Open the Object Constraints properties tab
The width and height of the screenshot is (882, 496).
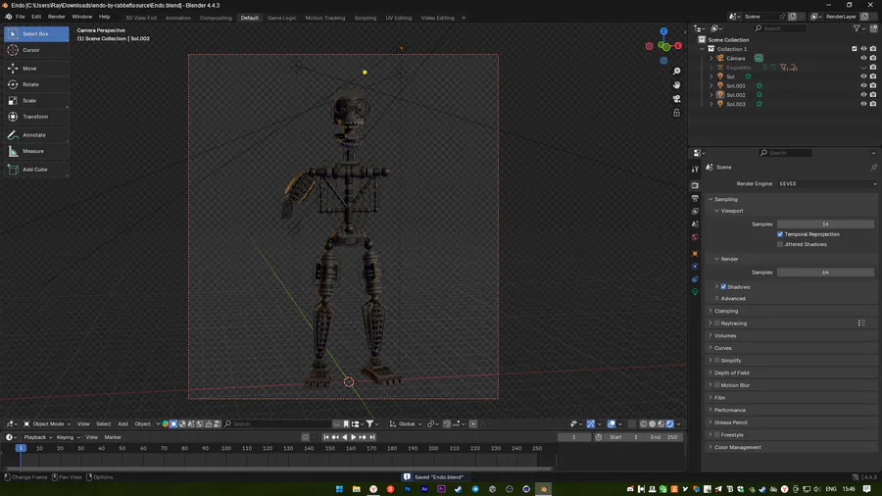click(x=695, y=279)
